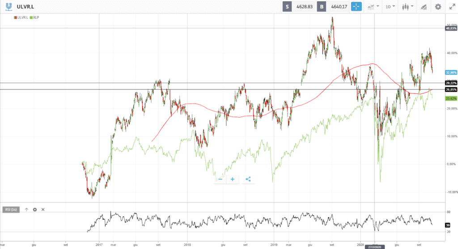The height and width of the screenshot is (249, 458).
Task: Click the B buy button
Action: pyautogui.click(x=322, y=6)
